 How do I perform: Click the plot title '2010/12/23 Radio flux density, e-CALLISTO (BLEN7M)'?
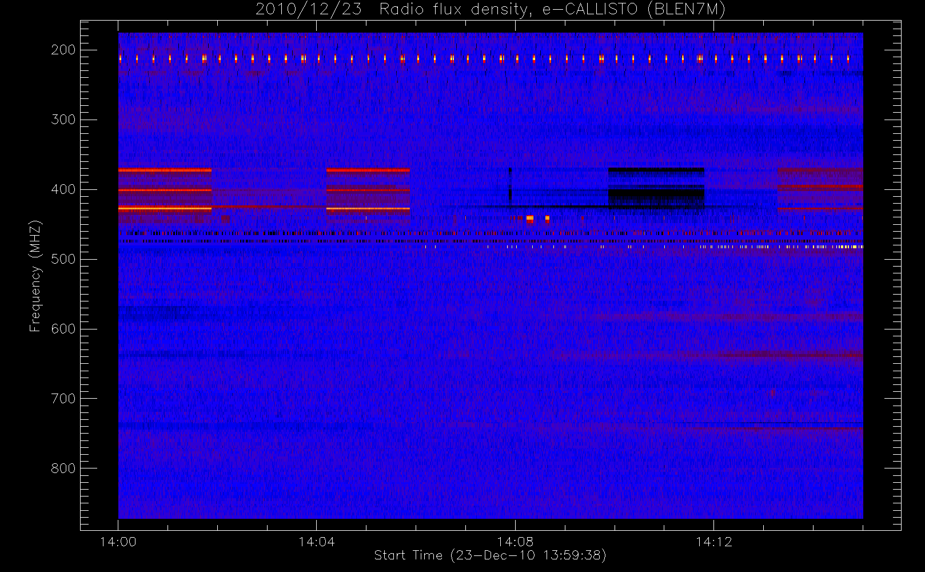[x=490, y=10]
